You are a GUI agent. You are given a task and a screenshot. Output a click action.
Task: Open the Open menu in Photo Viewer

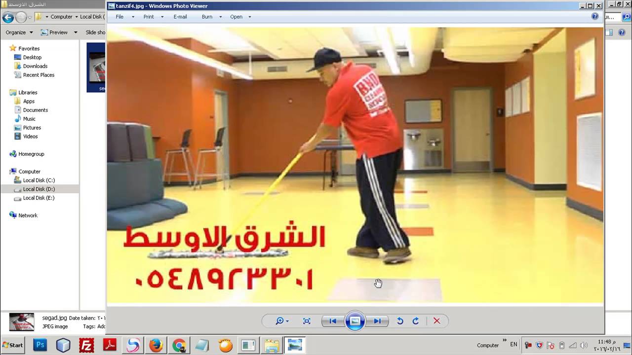click(x=236, y=17)
